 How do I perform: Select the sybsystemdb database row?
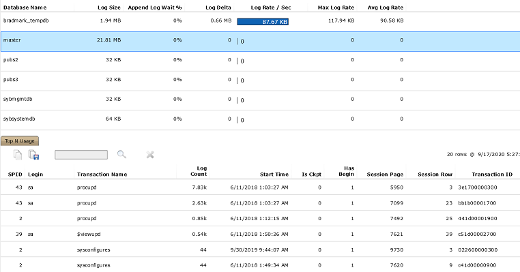(x=260, y=120)
